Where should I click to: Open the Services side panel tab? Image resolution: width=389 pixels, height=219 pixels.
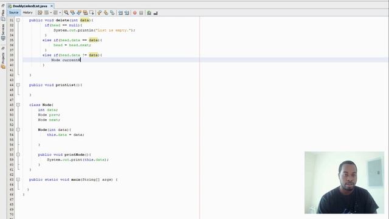click(x=3, y=32)
